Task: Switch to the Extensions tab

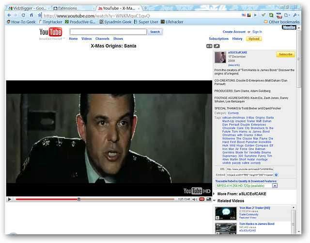Action: coord(74,8)
